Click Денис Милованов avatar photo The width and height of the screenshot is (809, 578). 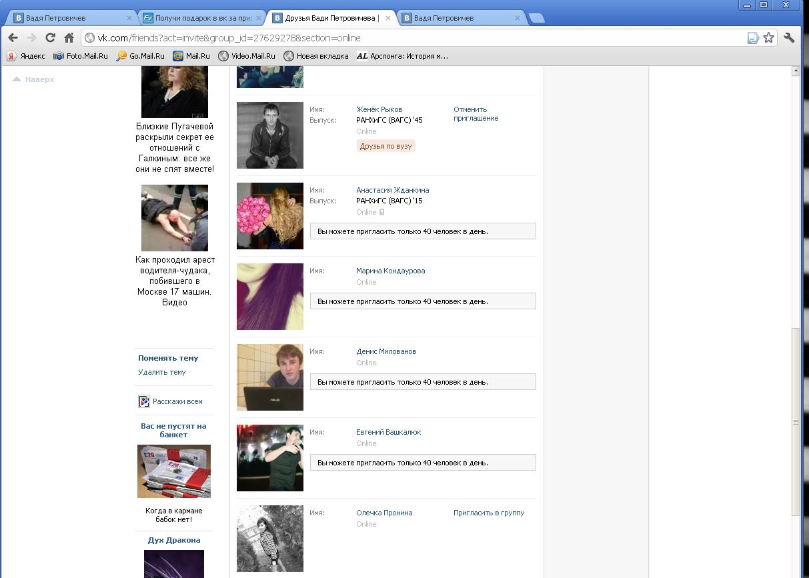tap(270, 377)
